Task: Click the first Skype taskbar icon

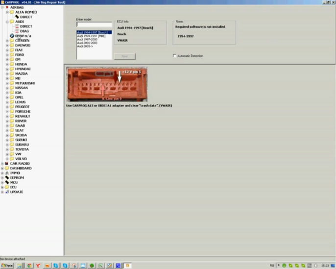Action: (x=56, y=266)
